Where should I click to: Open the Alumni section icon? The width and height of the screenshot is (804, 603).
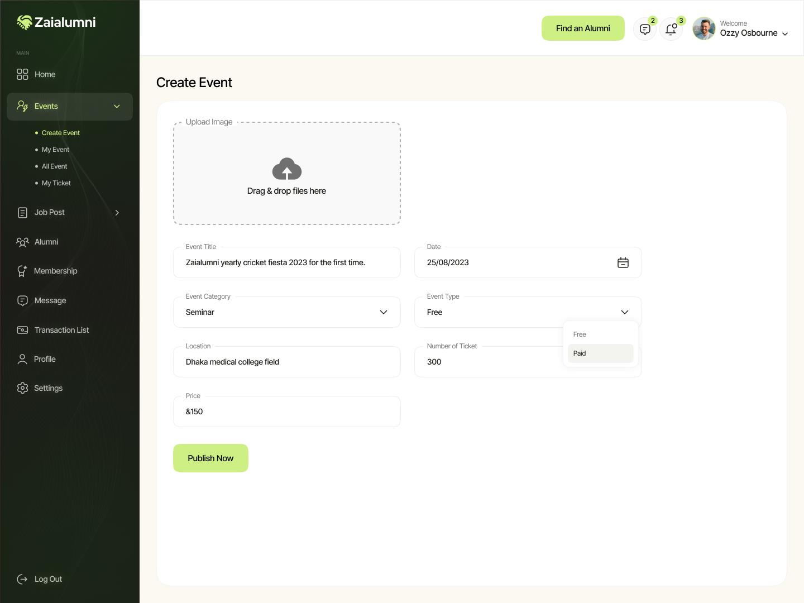tap(22, 242)
